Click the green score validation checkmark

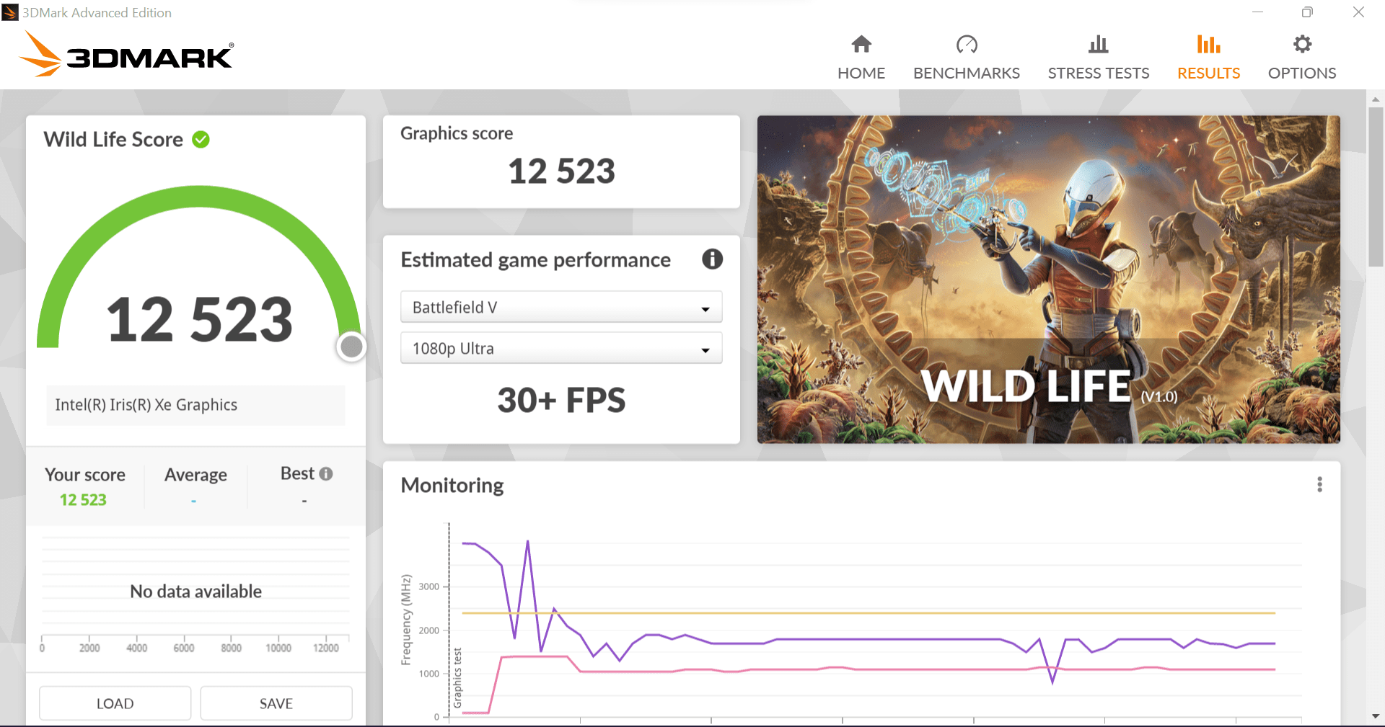point(201,140)
